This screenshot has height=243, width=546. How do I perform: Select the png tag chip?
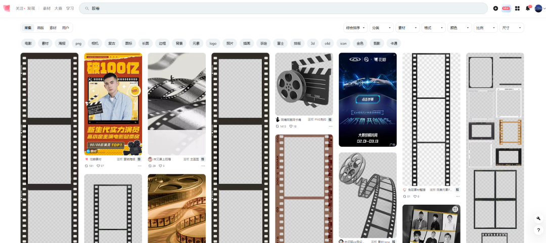coord(79,43)
